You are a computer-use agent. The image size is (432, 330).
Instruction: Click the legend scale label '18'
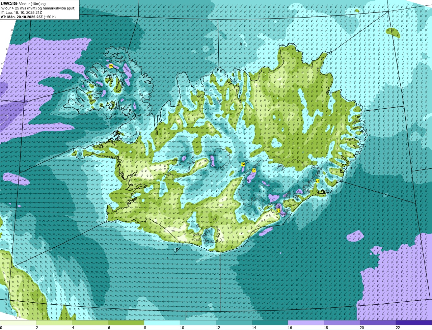coord(326,328)
